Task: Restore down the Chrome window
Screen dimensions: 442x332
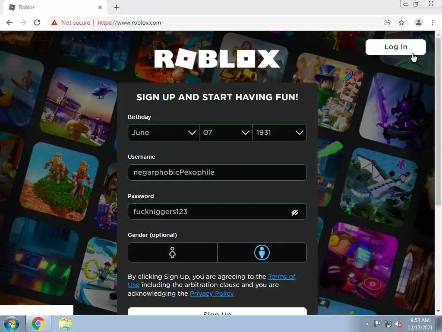Action: point(417,4)
